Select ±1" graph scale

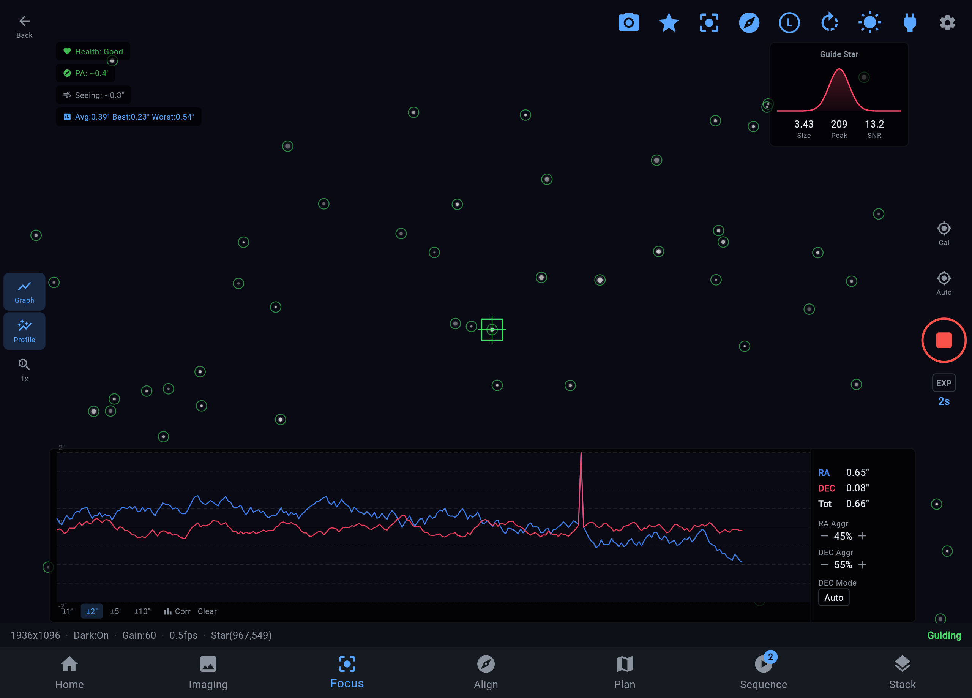pyautogui.click(x=68, y=611)
